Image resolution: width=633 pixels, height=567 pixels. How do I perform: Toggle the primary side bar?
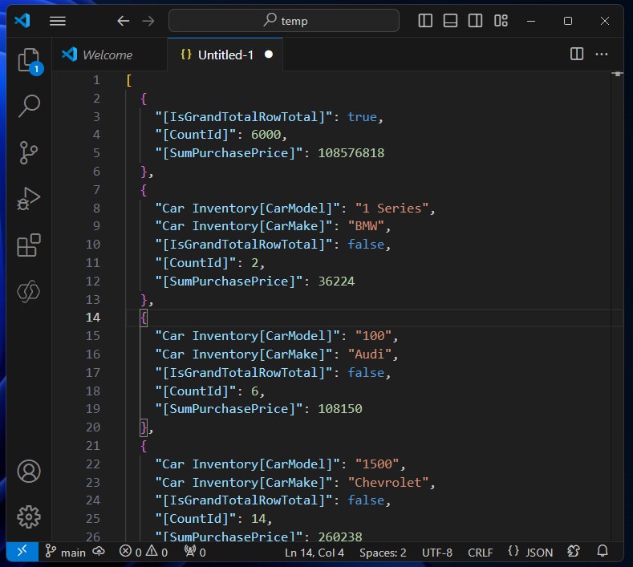425,21
